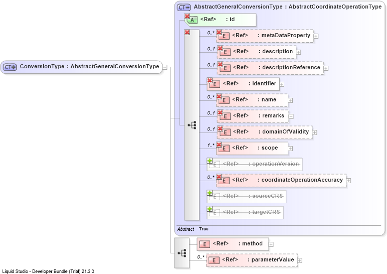
Task: Click the Liquid Studio Developer Bundle caption
Action: point(48,271)
